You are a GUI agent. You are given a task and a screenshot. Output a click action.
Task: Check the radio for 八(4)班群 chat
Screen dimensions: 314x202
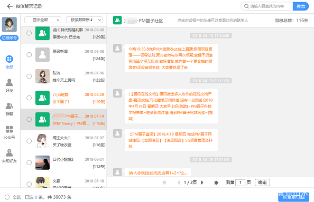point(29,98)
